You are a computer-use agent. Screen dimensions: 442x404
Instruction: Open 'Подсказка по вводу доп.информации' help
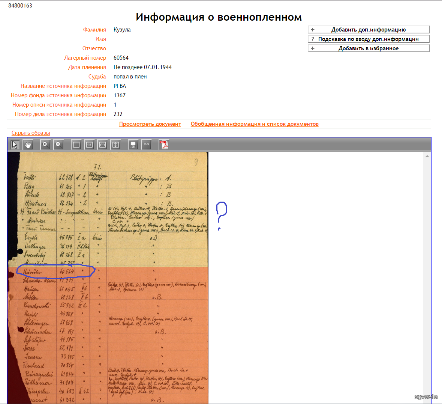point(369,39)
